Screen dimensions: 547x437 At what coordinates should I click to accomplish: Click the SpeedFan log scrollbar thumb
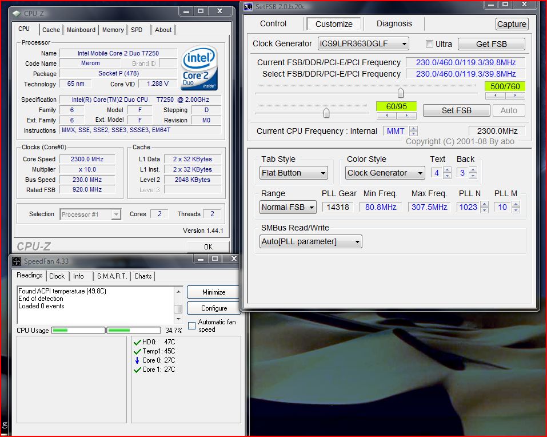(x=178, y=309)
